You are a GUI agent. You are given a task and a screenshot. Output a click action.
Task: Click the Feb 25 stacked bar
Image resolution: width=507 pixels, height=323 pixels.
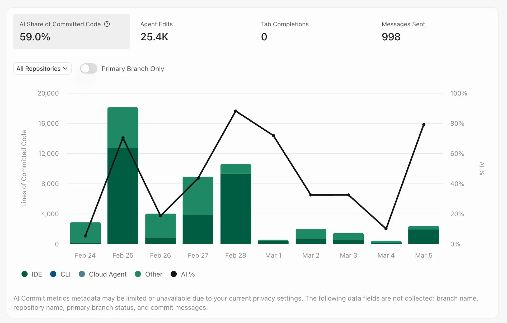click(122, 174)
